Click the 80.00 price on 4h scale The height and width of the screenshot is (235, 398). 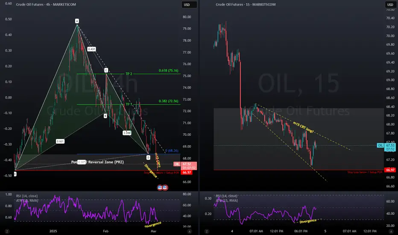[187, 17]
